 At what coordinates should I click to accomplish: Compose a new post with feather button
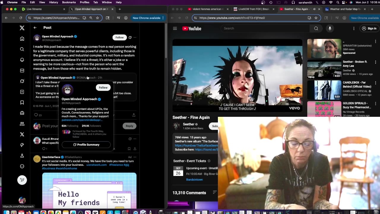click(x=22, y=180)
